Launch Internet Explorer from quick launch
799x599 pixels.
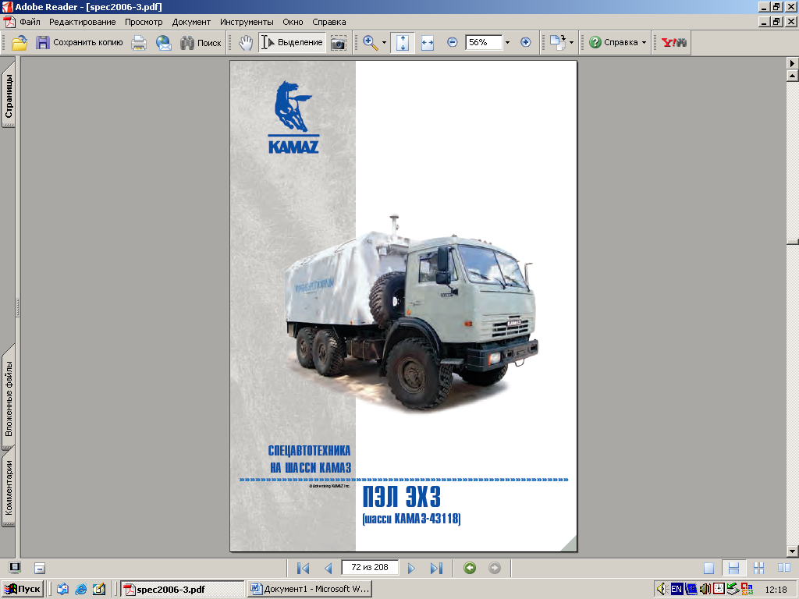click(80, 589)
